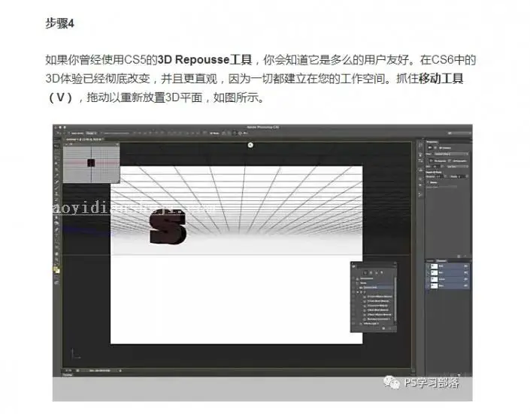Click the 3D letter S on canvas
Viewport: 530px width, 414px height.
coord(168,226)
